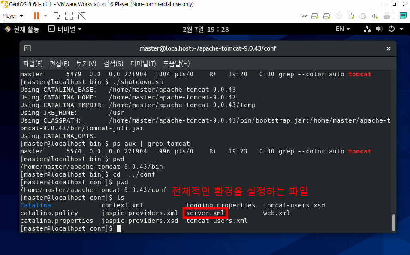Click the Catalina directory name
The width and height of the screenshot is (410, 255).
[x=36, y=205]
